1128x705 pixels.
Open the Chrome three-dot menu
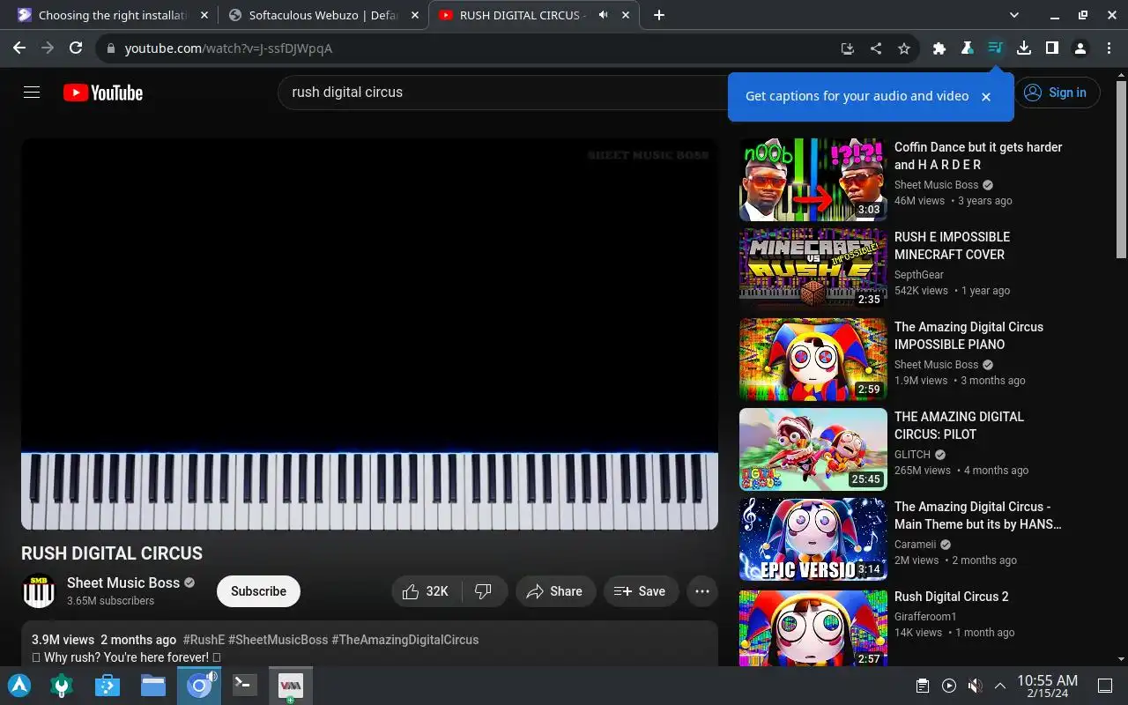tap(1108, 48)
